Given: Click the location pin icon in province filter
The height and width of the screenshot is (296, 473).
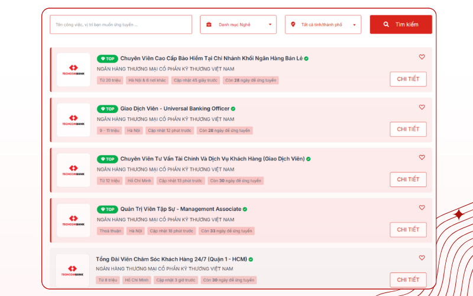Looking at the screenshot, I should (293, 24).
